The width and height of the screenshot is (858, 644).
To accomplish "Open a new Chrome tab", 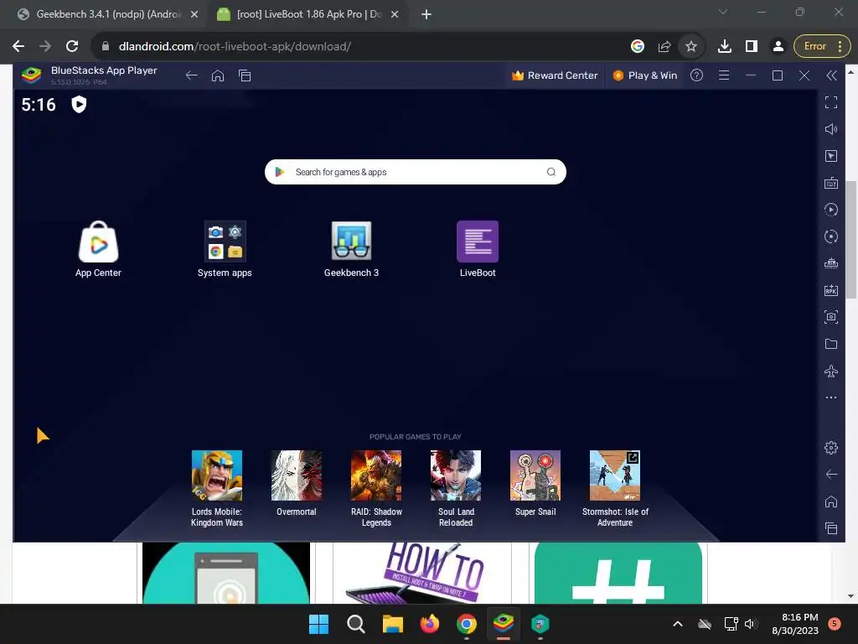I will click(x=426, y=15).
